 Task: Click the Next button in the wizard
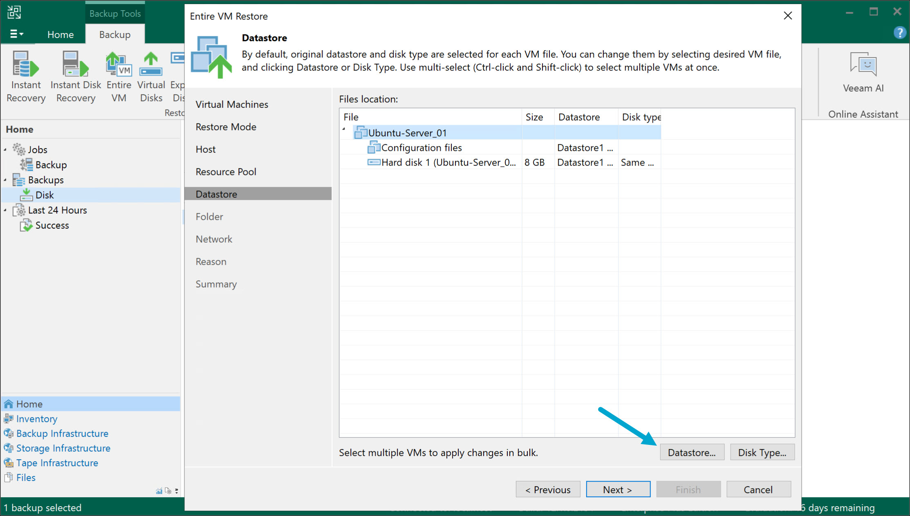pyautogui.click(x=618, y=489)
